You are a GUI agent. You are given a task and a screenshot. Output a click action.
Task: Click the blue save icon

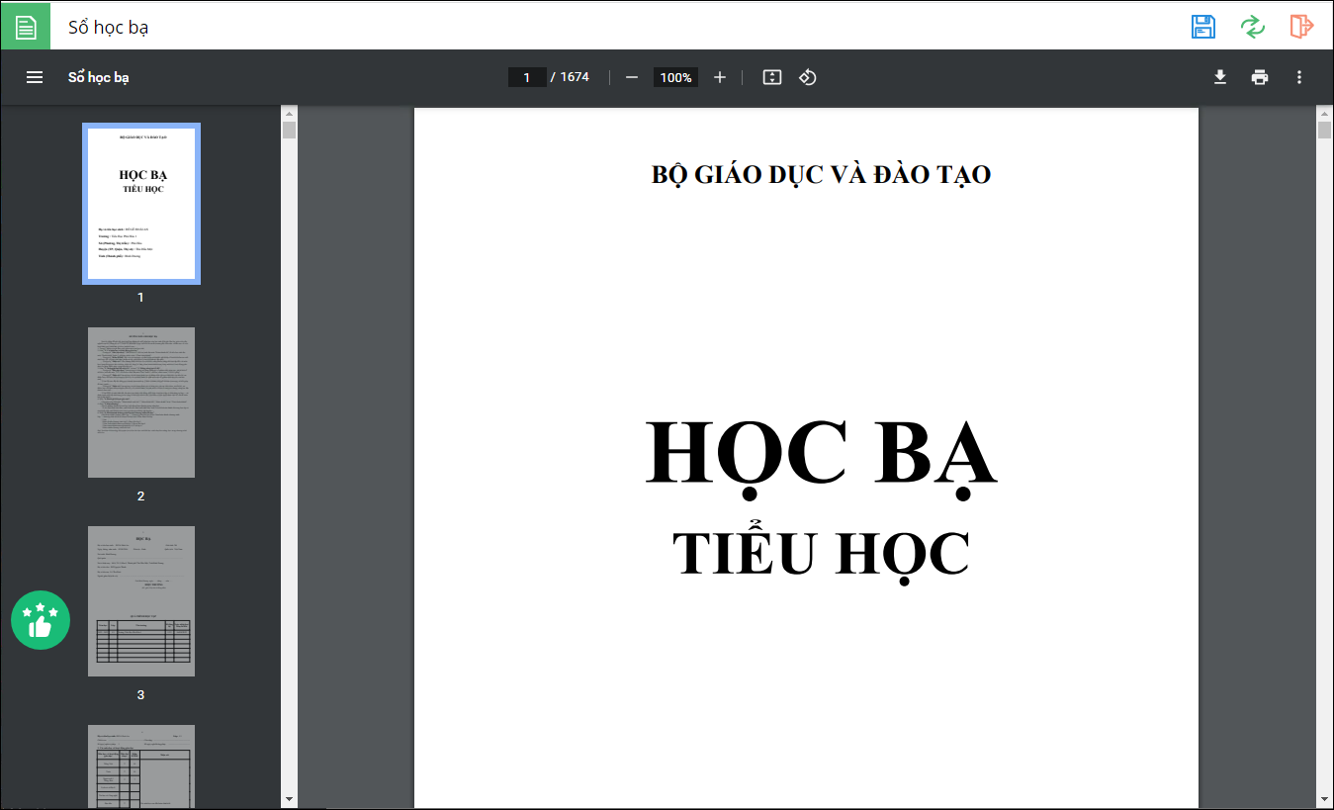1202,27
